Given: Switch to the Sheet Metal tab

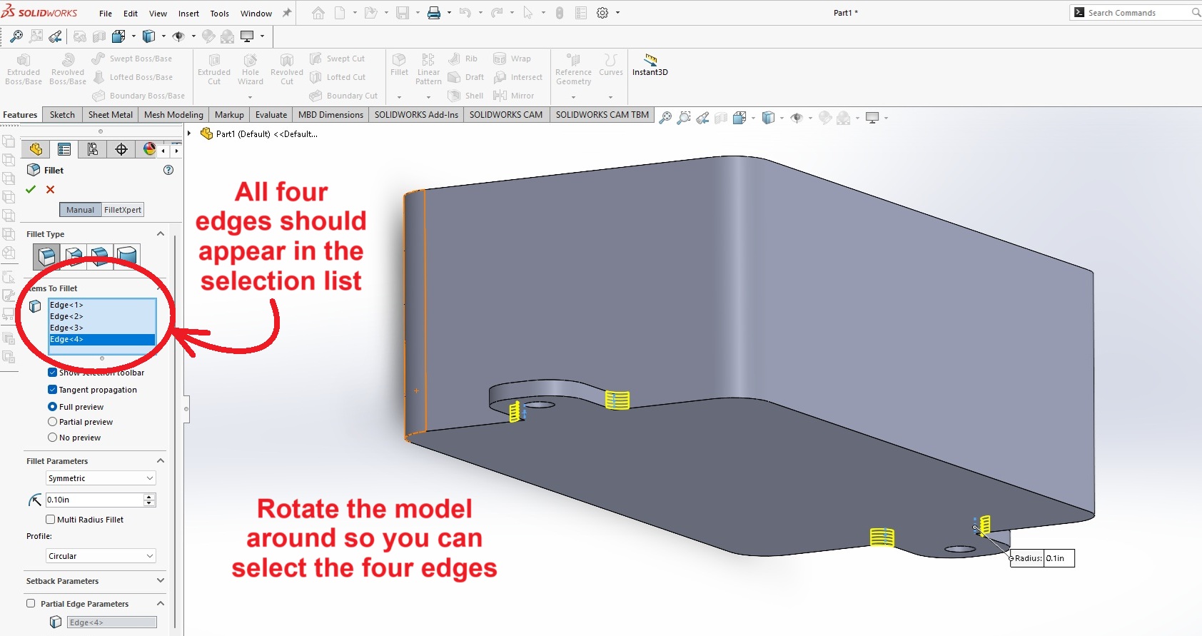Looking at the screenshot, I should [110, 115].
